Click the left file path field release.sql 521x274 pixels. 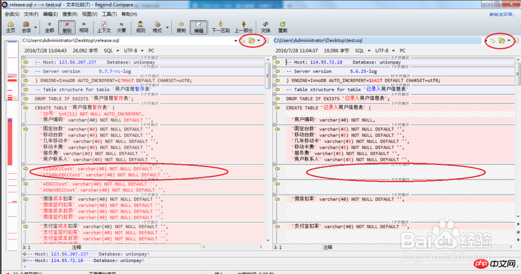click(x=127, y=41)
